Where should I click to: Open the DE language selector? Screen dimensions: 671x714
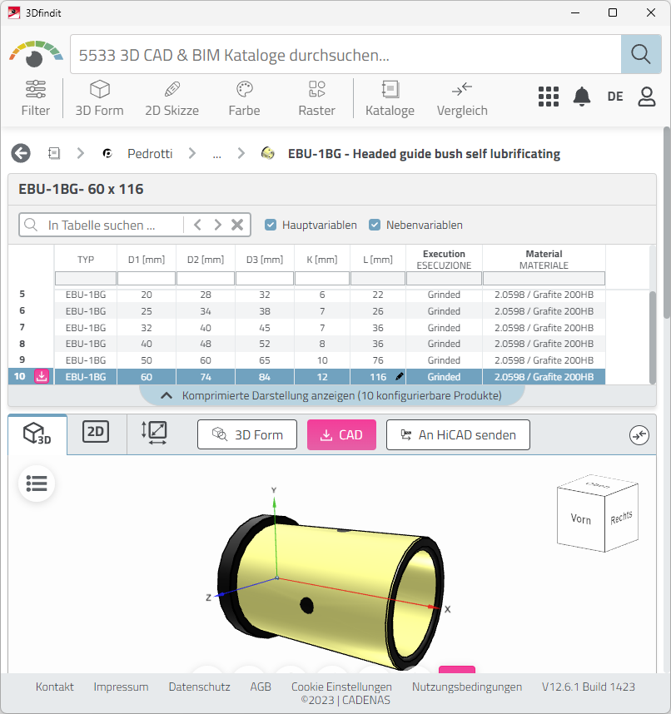coord(615,97)
